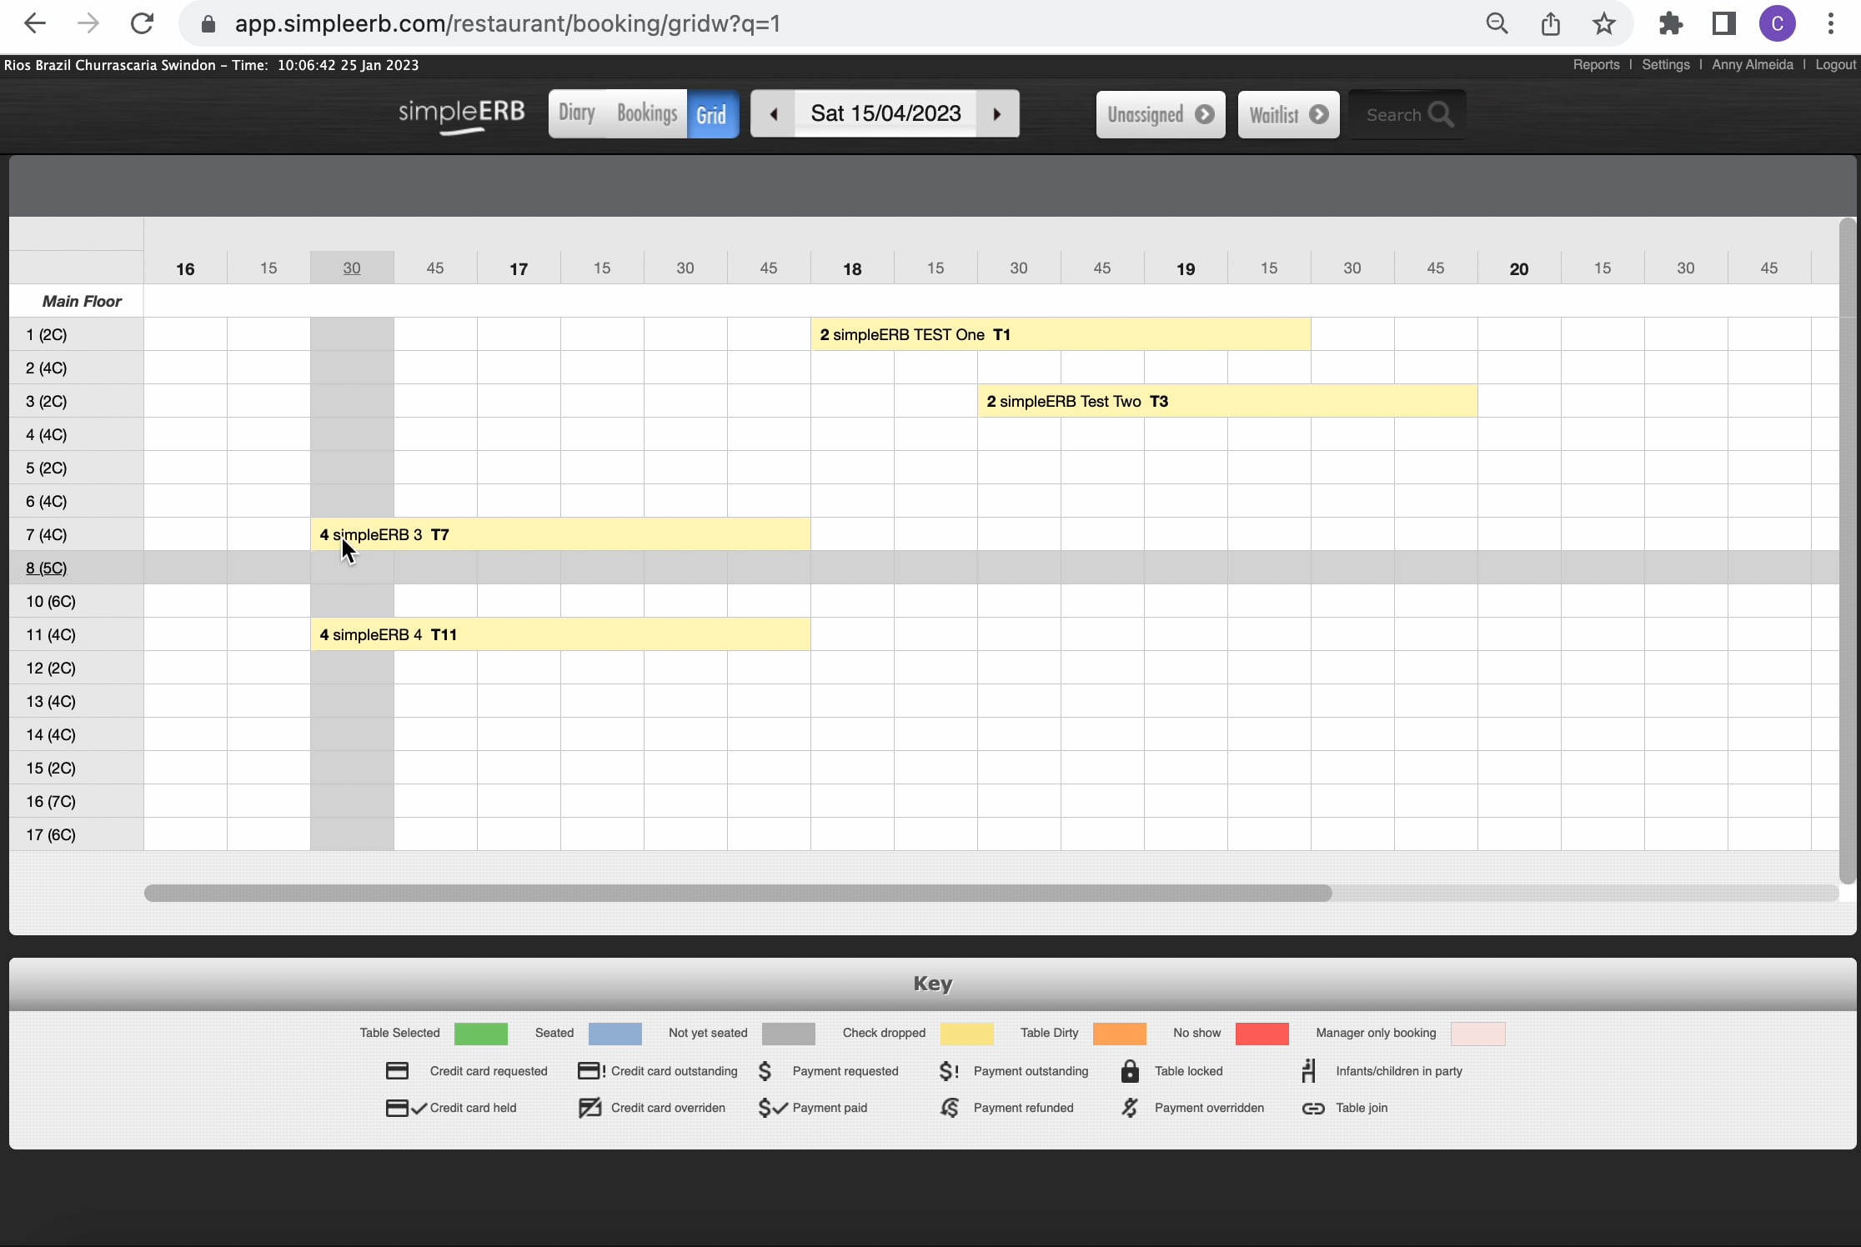Click the Credit card requested icon in the key
The height and width of the screenshot is (1247, 1861).
tap(397, 1071)
